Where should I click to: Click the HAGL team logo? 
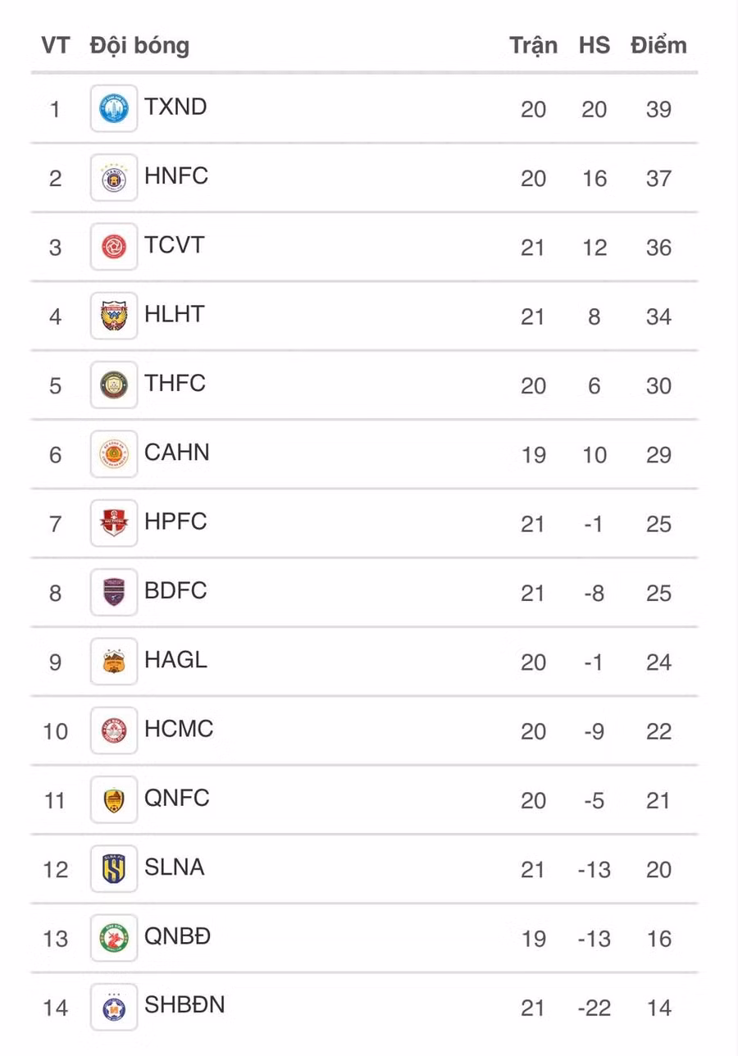coord(114,661)
